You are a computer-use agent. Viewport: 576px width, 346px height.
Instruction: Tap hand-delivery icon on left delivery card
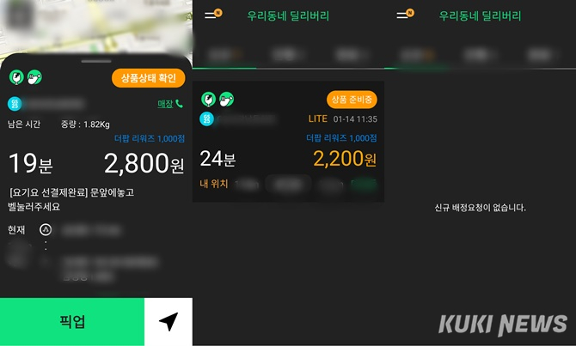pos(35,77)
